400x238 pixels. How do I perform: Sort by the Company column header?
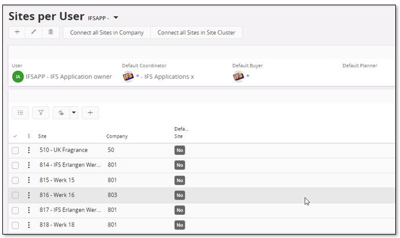pos(117,136)
